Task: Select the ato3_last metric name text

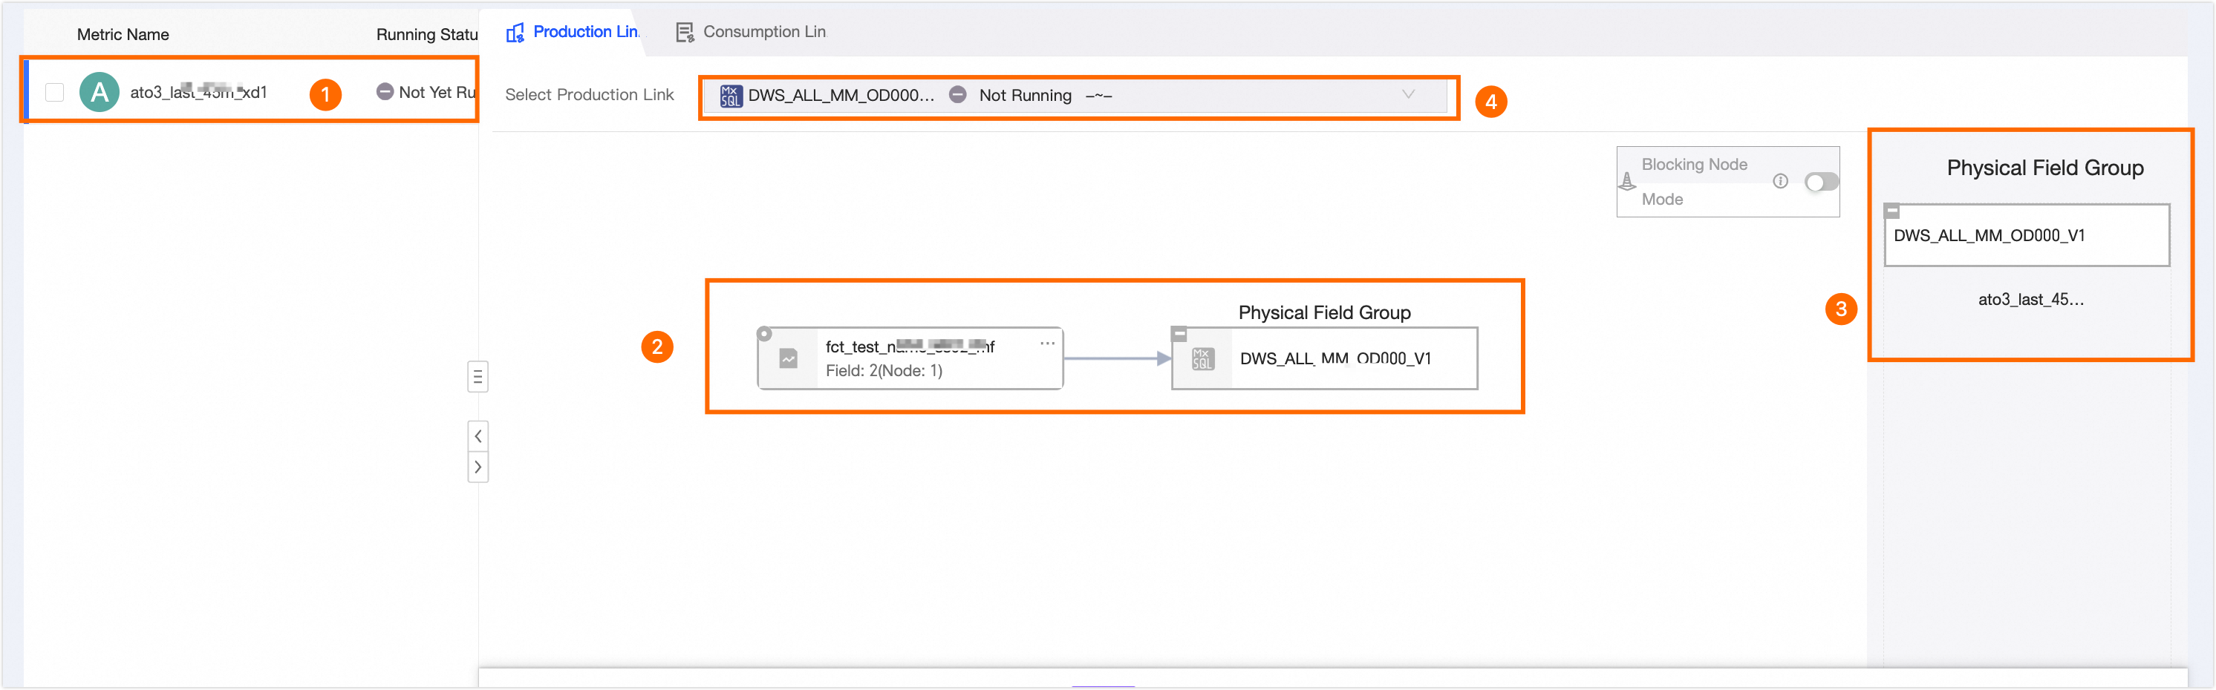Action: pos(199,92)
